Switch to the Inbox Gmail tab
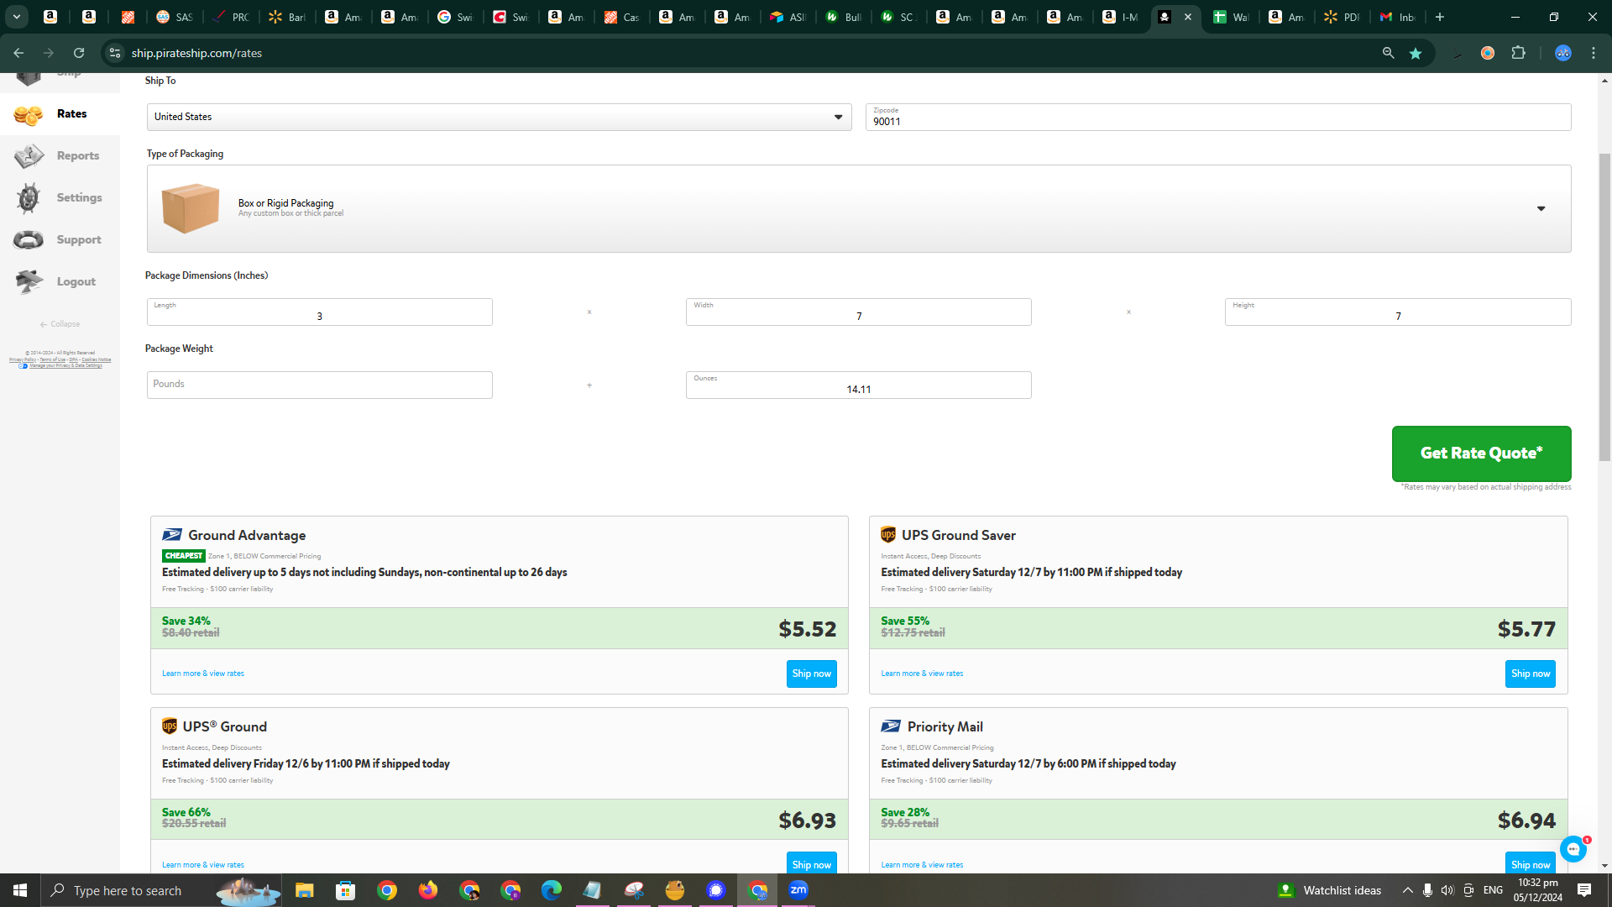Image resolution: width=1612 pixels, height=907 pixels. pyautogui.click(x=1397, y=17)
